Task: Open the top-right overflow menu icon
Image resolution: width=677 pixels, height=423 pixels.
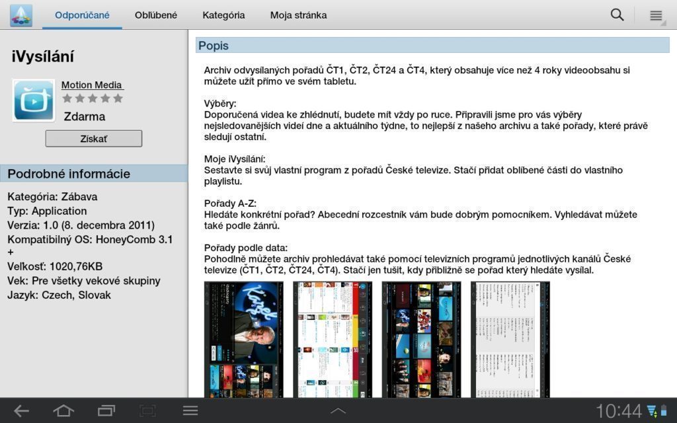Action: pyautogui.click(x=656, y=16)
